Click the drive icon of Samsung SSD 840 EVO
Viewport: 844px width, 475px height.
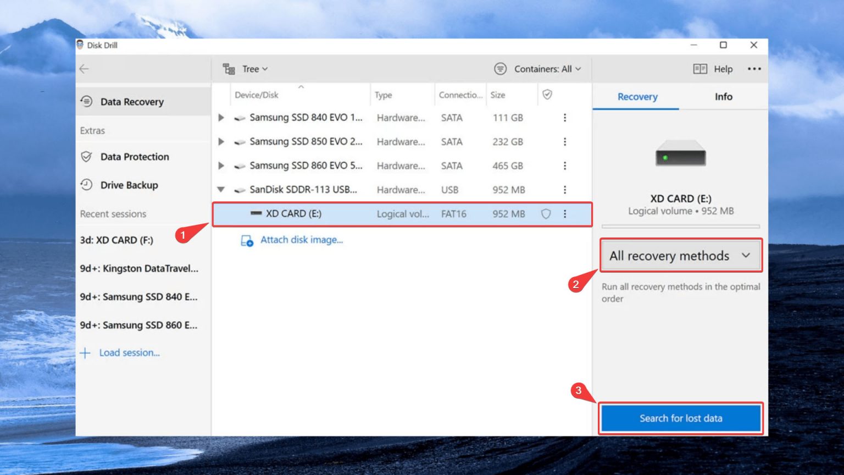pos(240,118)
